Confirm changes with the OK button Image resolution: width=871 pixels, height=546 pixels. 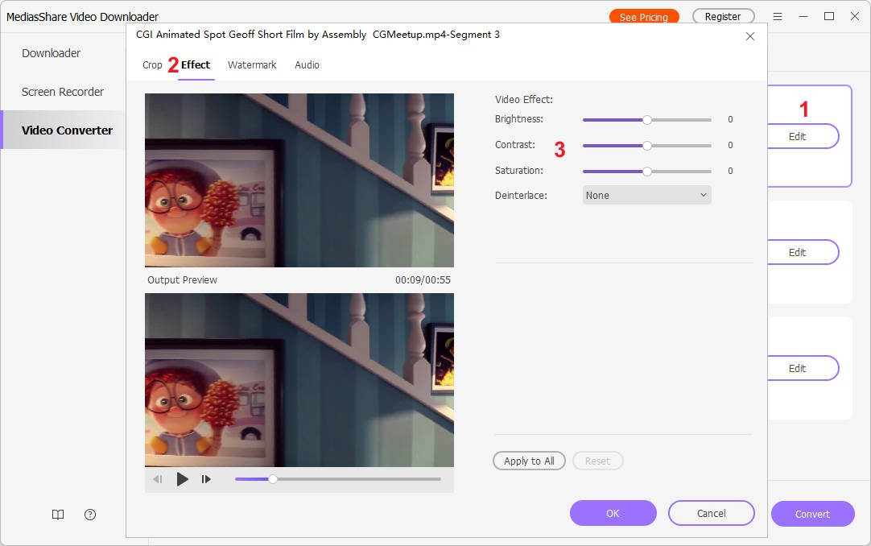(613, 513)
